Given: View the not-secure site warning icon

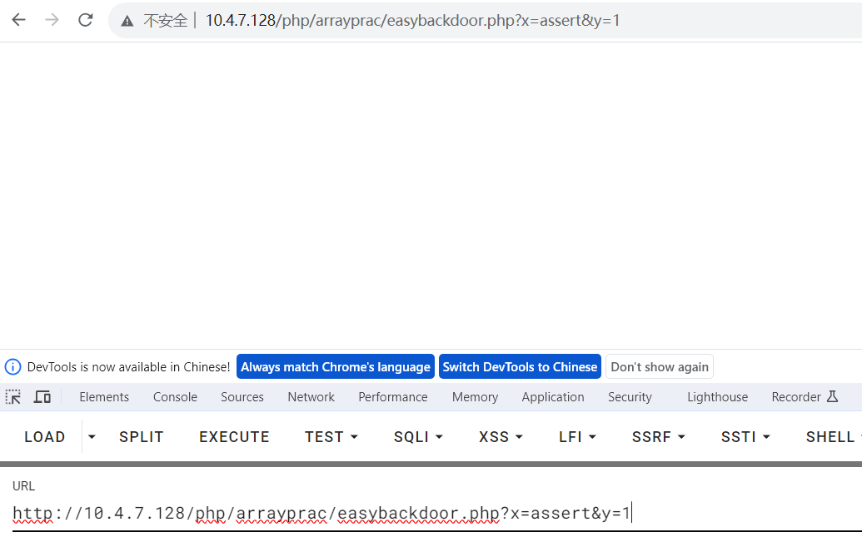Looking at the screenshot, I should (x=127, y=21).
